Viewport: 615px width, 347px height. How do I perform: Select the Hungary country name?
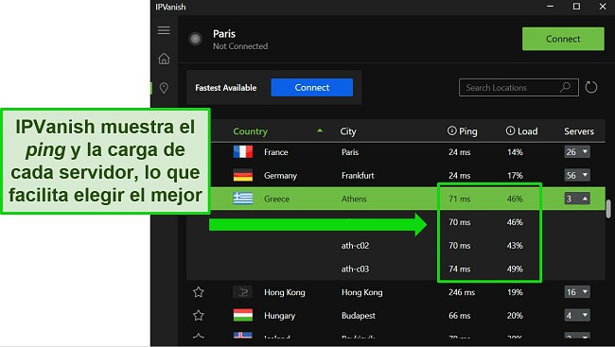tap(279, 316)
